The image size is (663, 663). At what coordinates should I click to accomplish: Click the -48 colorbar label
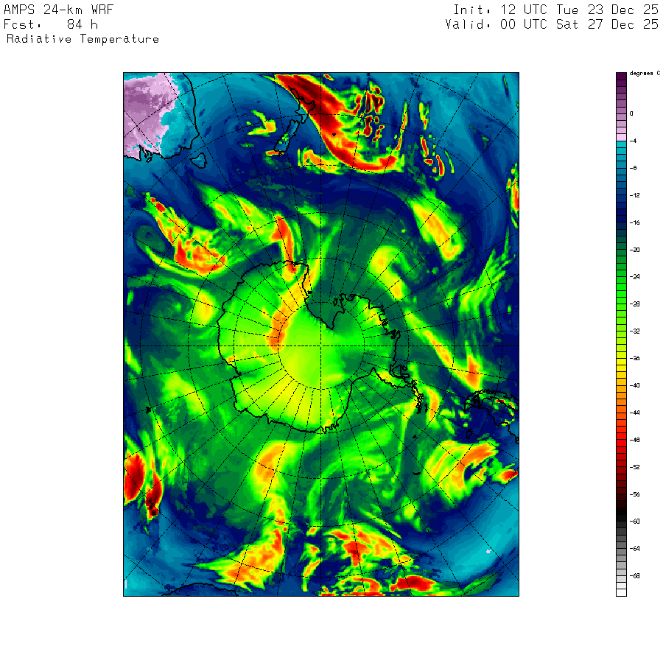tap(634, 440)
